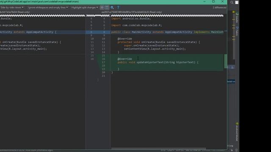The height and width of the screenshot is (152, 271).
Task: Click super.onCreate(savedInstanceState) in right pane
Action: (x=152, y=46)
